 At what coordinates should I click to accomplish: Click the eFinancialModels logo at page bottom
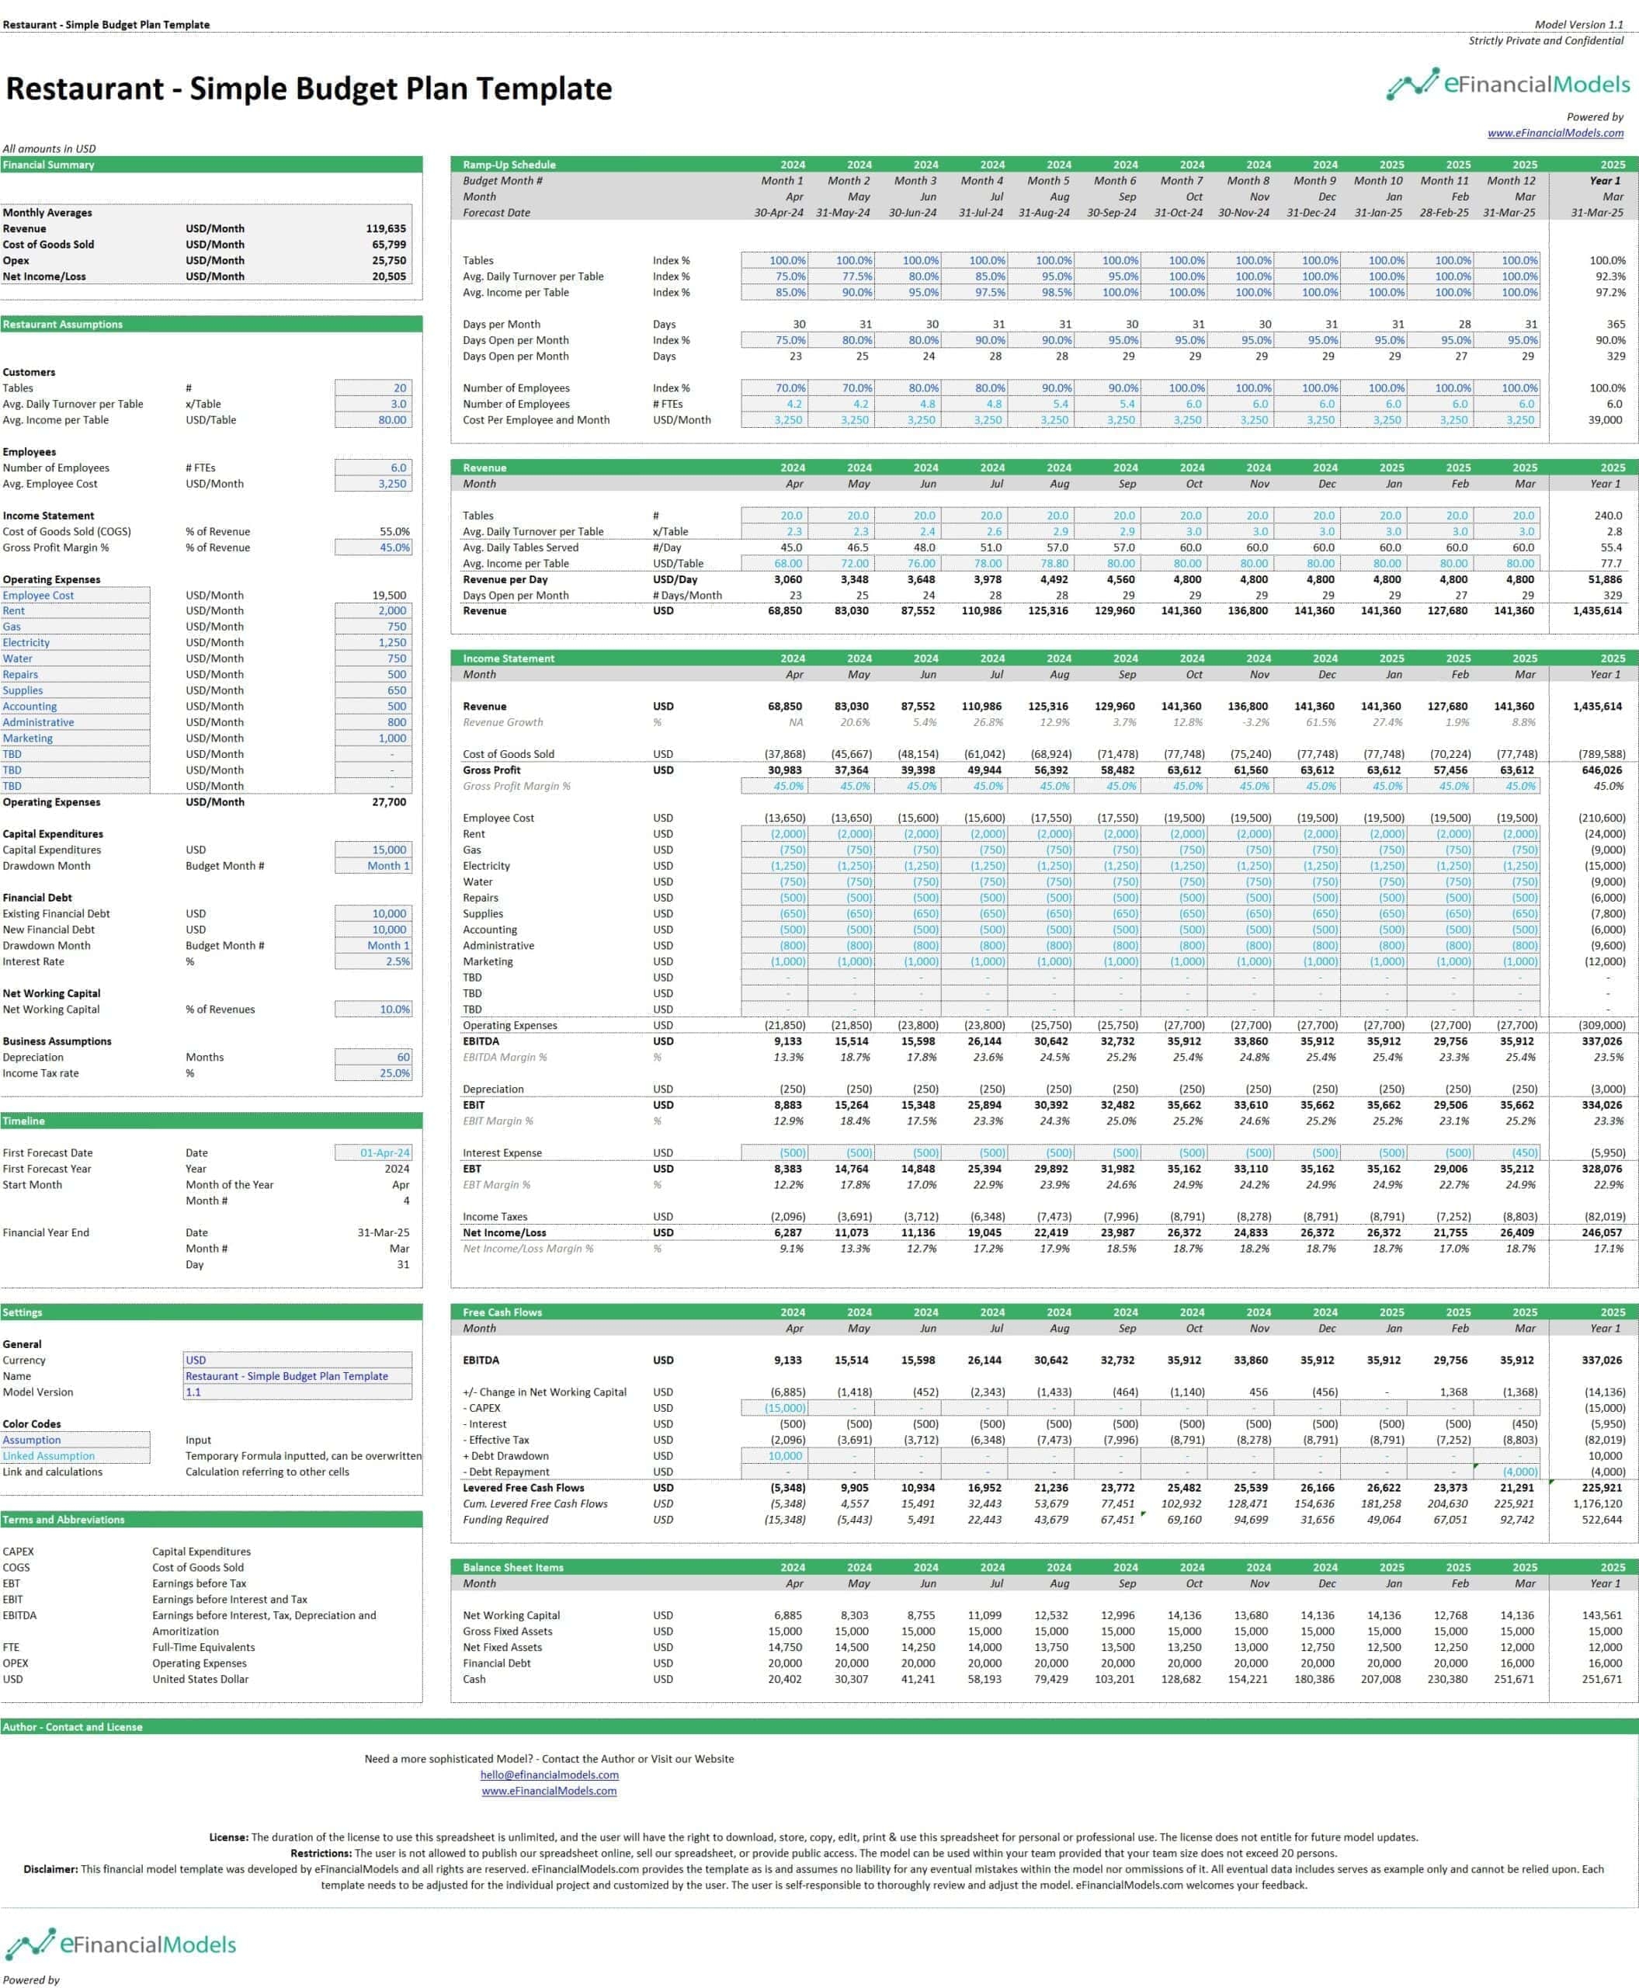(x=121, y=1944)
